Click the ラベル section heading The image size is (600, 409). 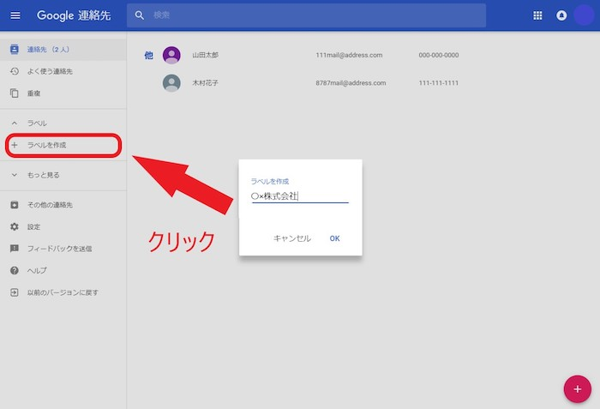click(x=37, y=123)
